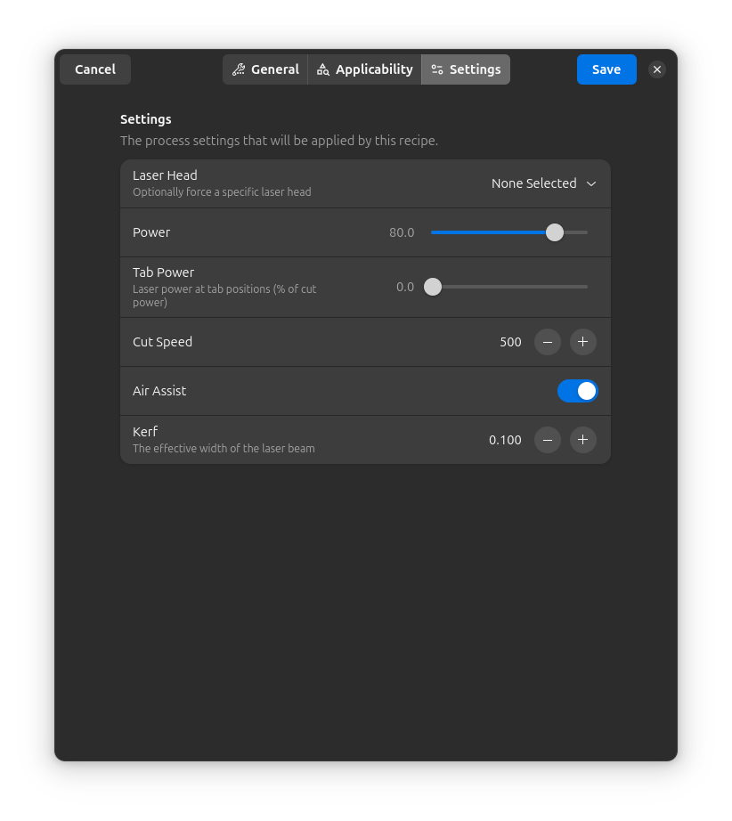Expand the None Selected chevron
This screenshot has height=821, width=732.
tap(591, 183)
